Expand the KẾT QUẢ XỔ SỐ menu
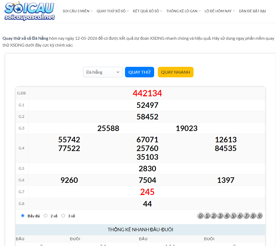Screen dimensions: 276x246 (x=148, y=11)
